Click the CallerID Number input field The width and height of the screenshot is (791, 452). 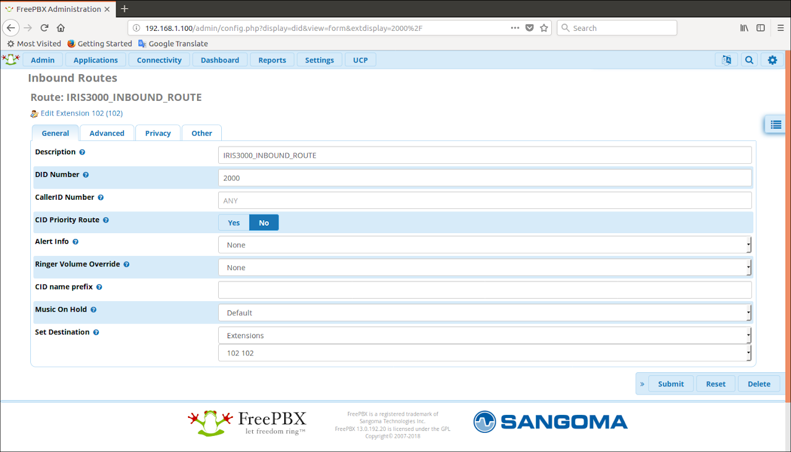coord(484,200)
